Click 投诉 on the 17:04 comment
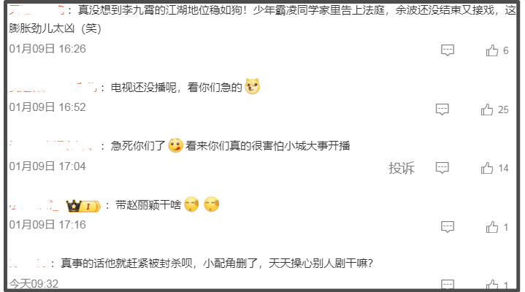This screenshot has height=292, width=525. coord(402,168)
